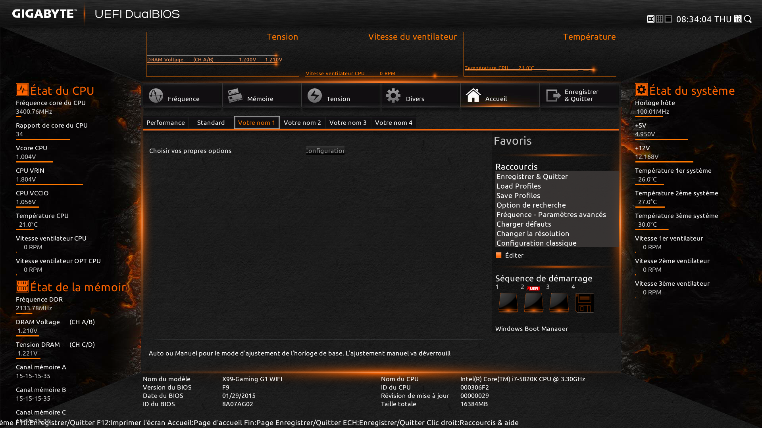Switch to Configuration classique
The height and width of the screenshot is (428, 762).
[x=557, y=243]
